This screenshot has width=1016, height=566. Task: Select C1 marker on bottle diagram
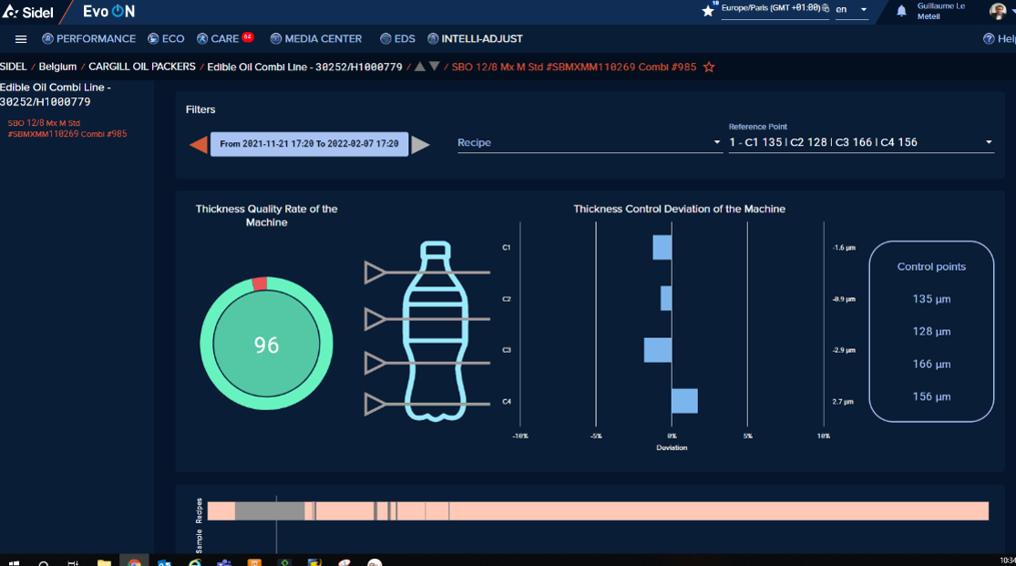pos(376,272)
